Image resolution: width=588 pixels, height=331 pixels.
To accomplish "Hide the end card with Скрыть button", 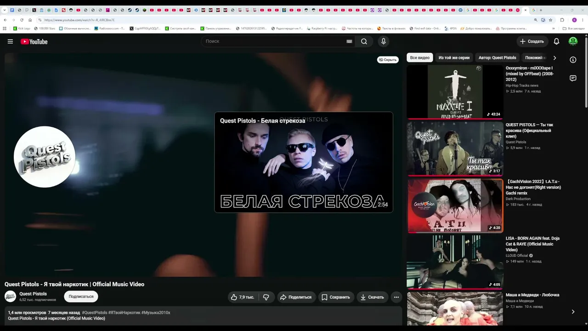I will (x=388, y=60).
